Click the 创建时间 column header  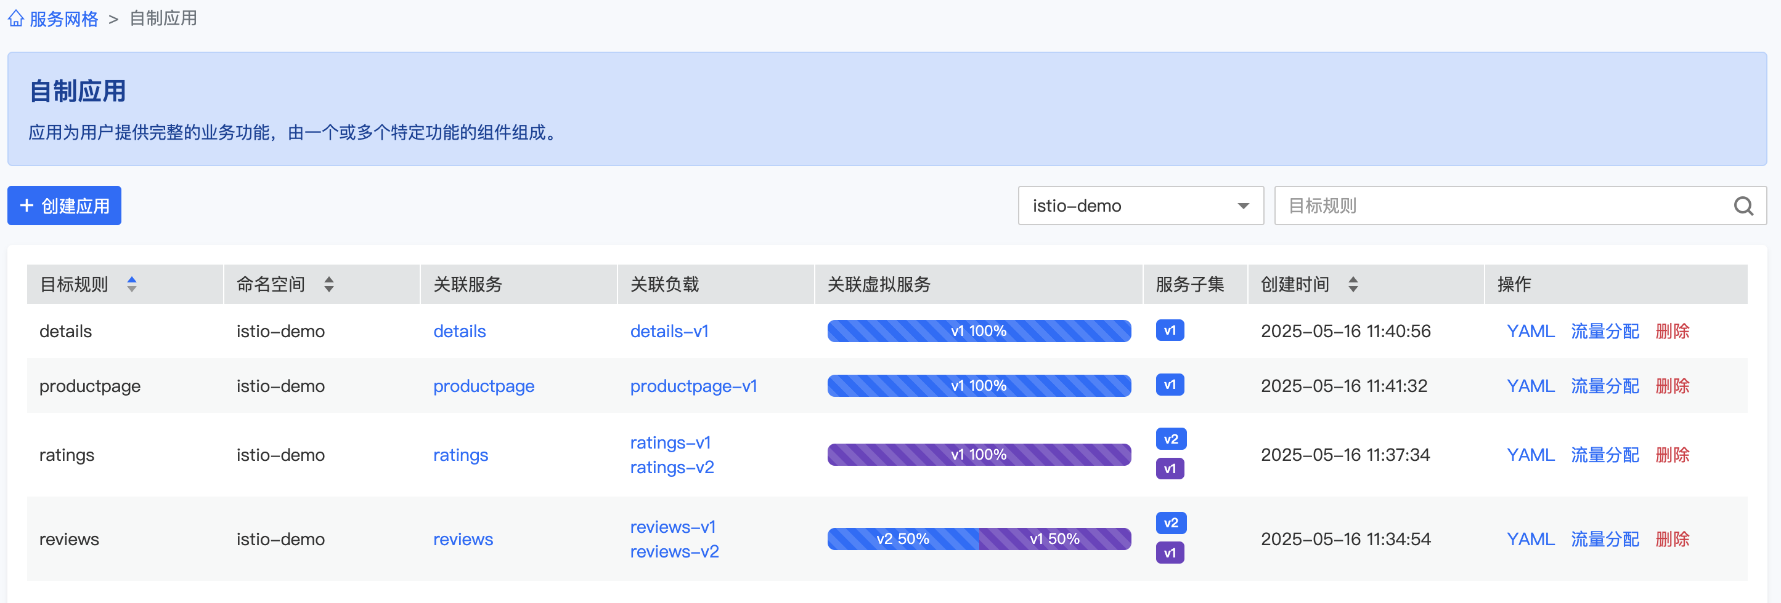[1366, 284]
